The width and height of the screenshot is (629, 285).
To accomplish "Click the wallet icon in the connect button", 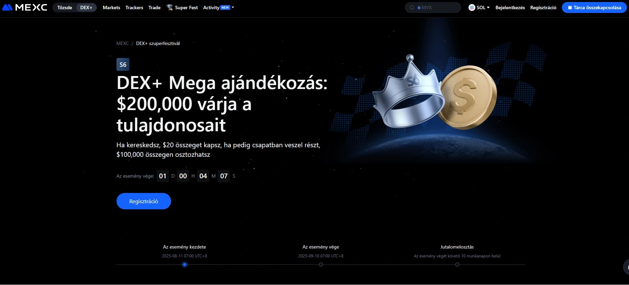I will click(x=570, y=7).
